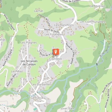Select the Les Folatières label
Screen dimensions: 112x112
pos(54,34)
